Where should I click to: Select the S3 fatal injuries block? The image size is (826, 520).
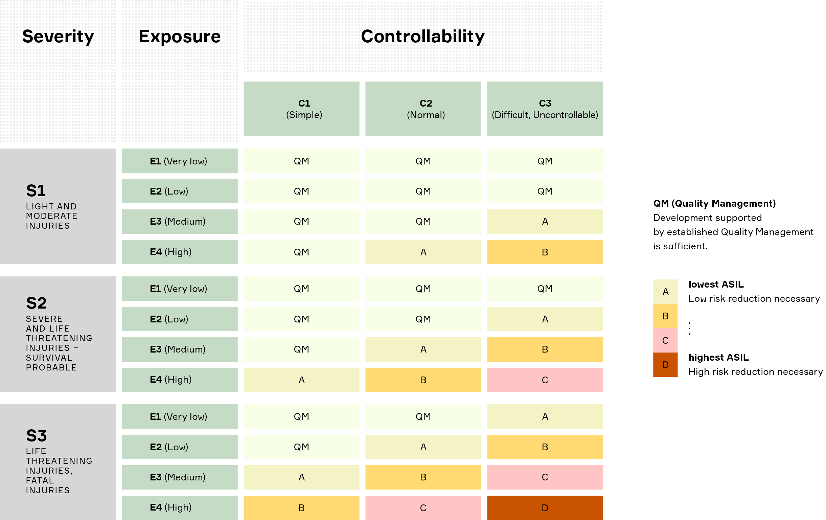pos(58,462)
